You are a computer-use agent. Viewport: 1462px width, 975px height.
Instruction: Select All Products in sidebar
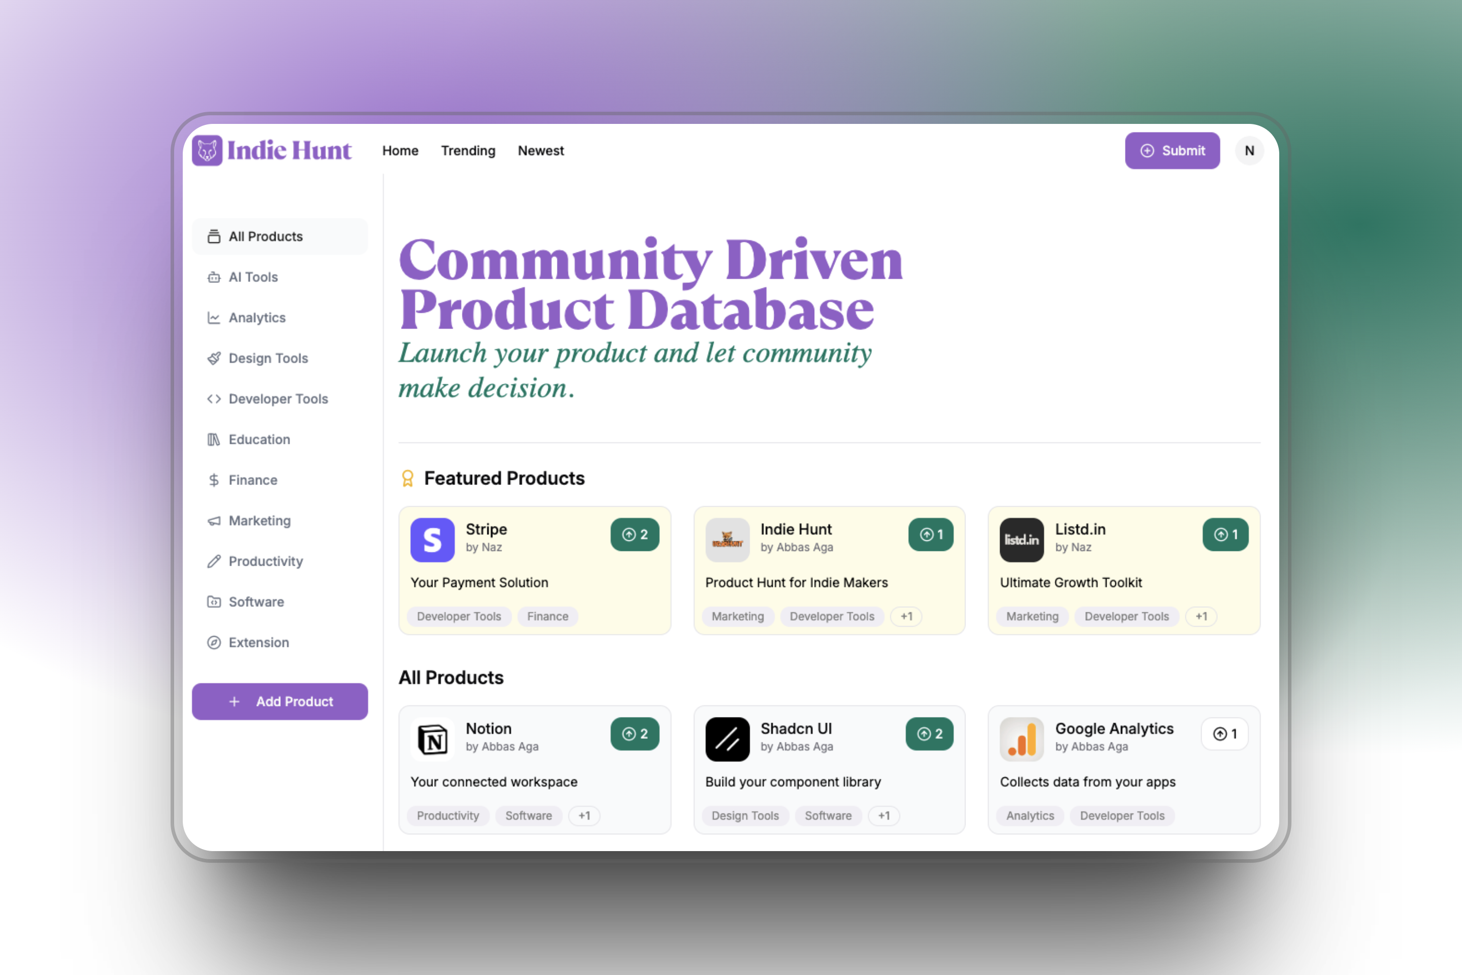280,236
